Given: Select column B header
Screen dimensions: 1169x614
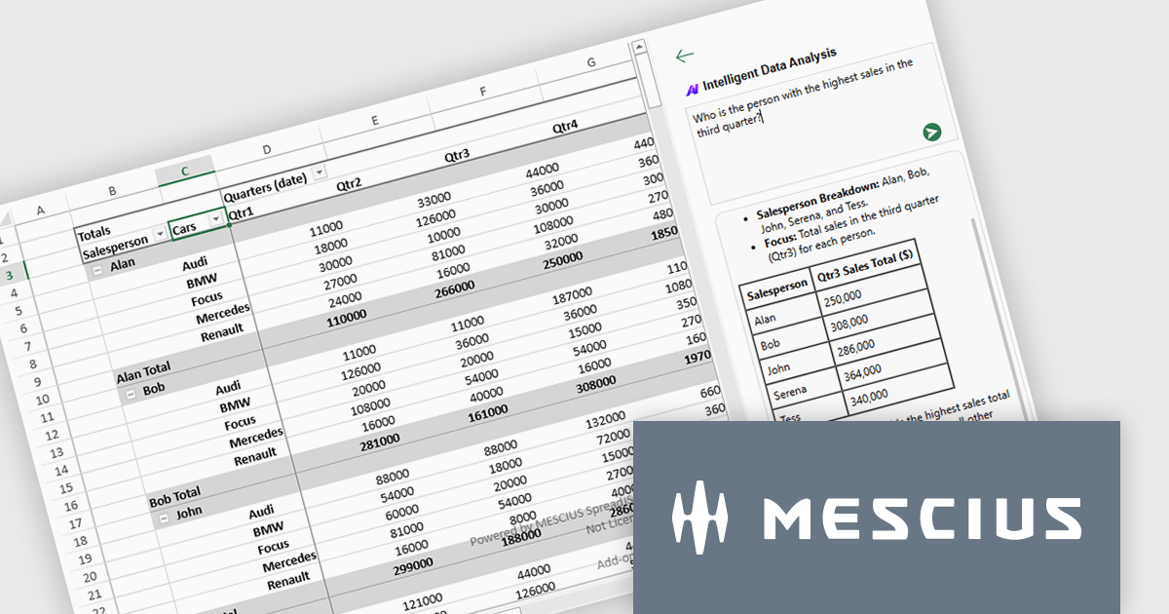Looking at the screenshot, I should [112, 191].
